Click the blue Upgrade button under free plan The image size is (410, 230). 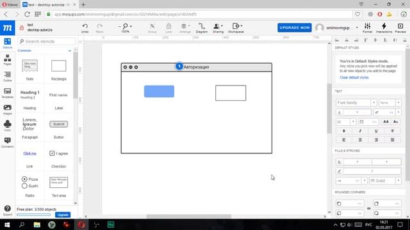63,215
